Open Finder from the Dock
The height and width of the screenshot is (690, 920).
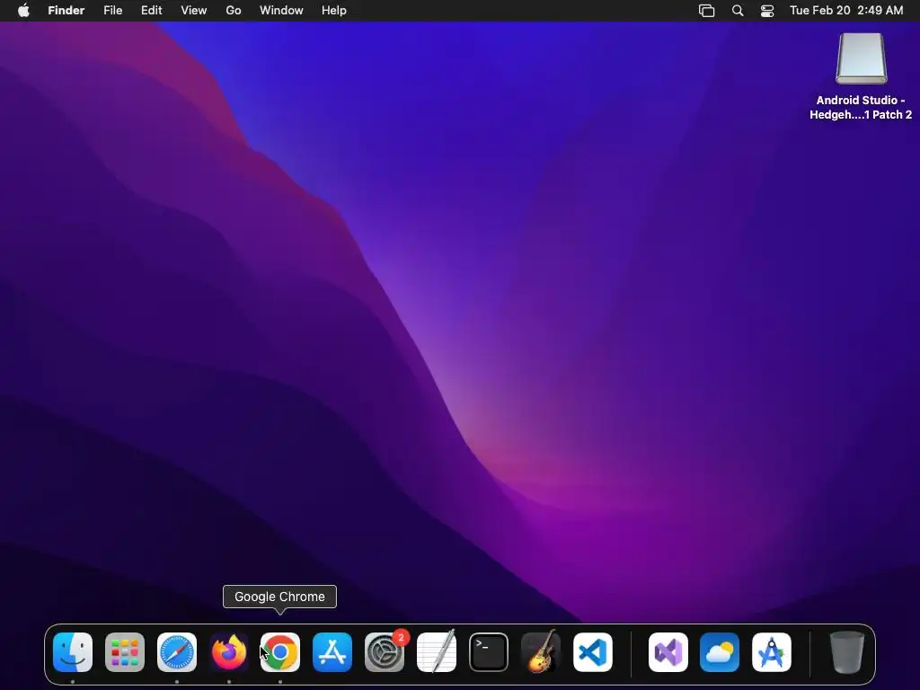tap(73, 652)
